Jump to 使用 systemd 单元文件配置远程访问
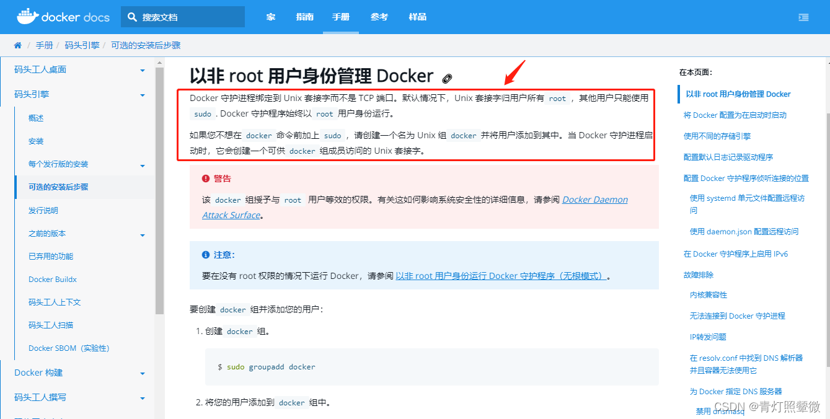This screenshot has width=830, height=419. [748, 204]
